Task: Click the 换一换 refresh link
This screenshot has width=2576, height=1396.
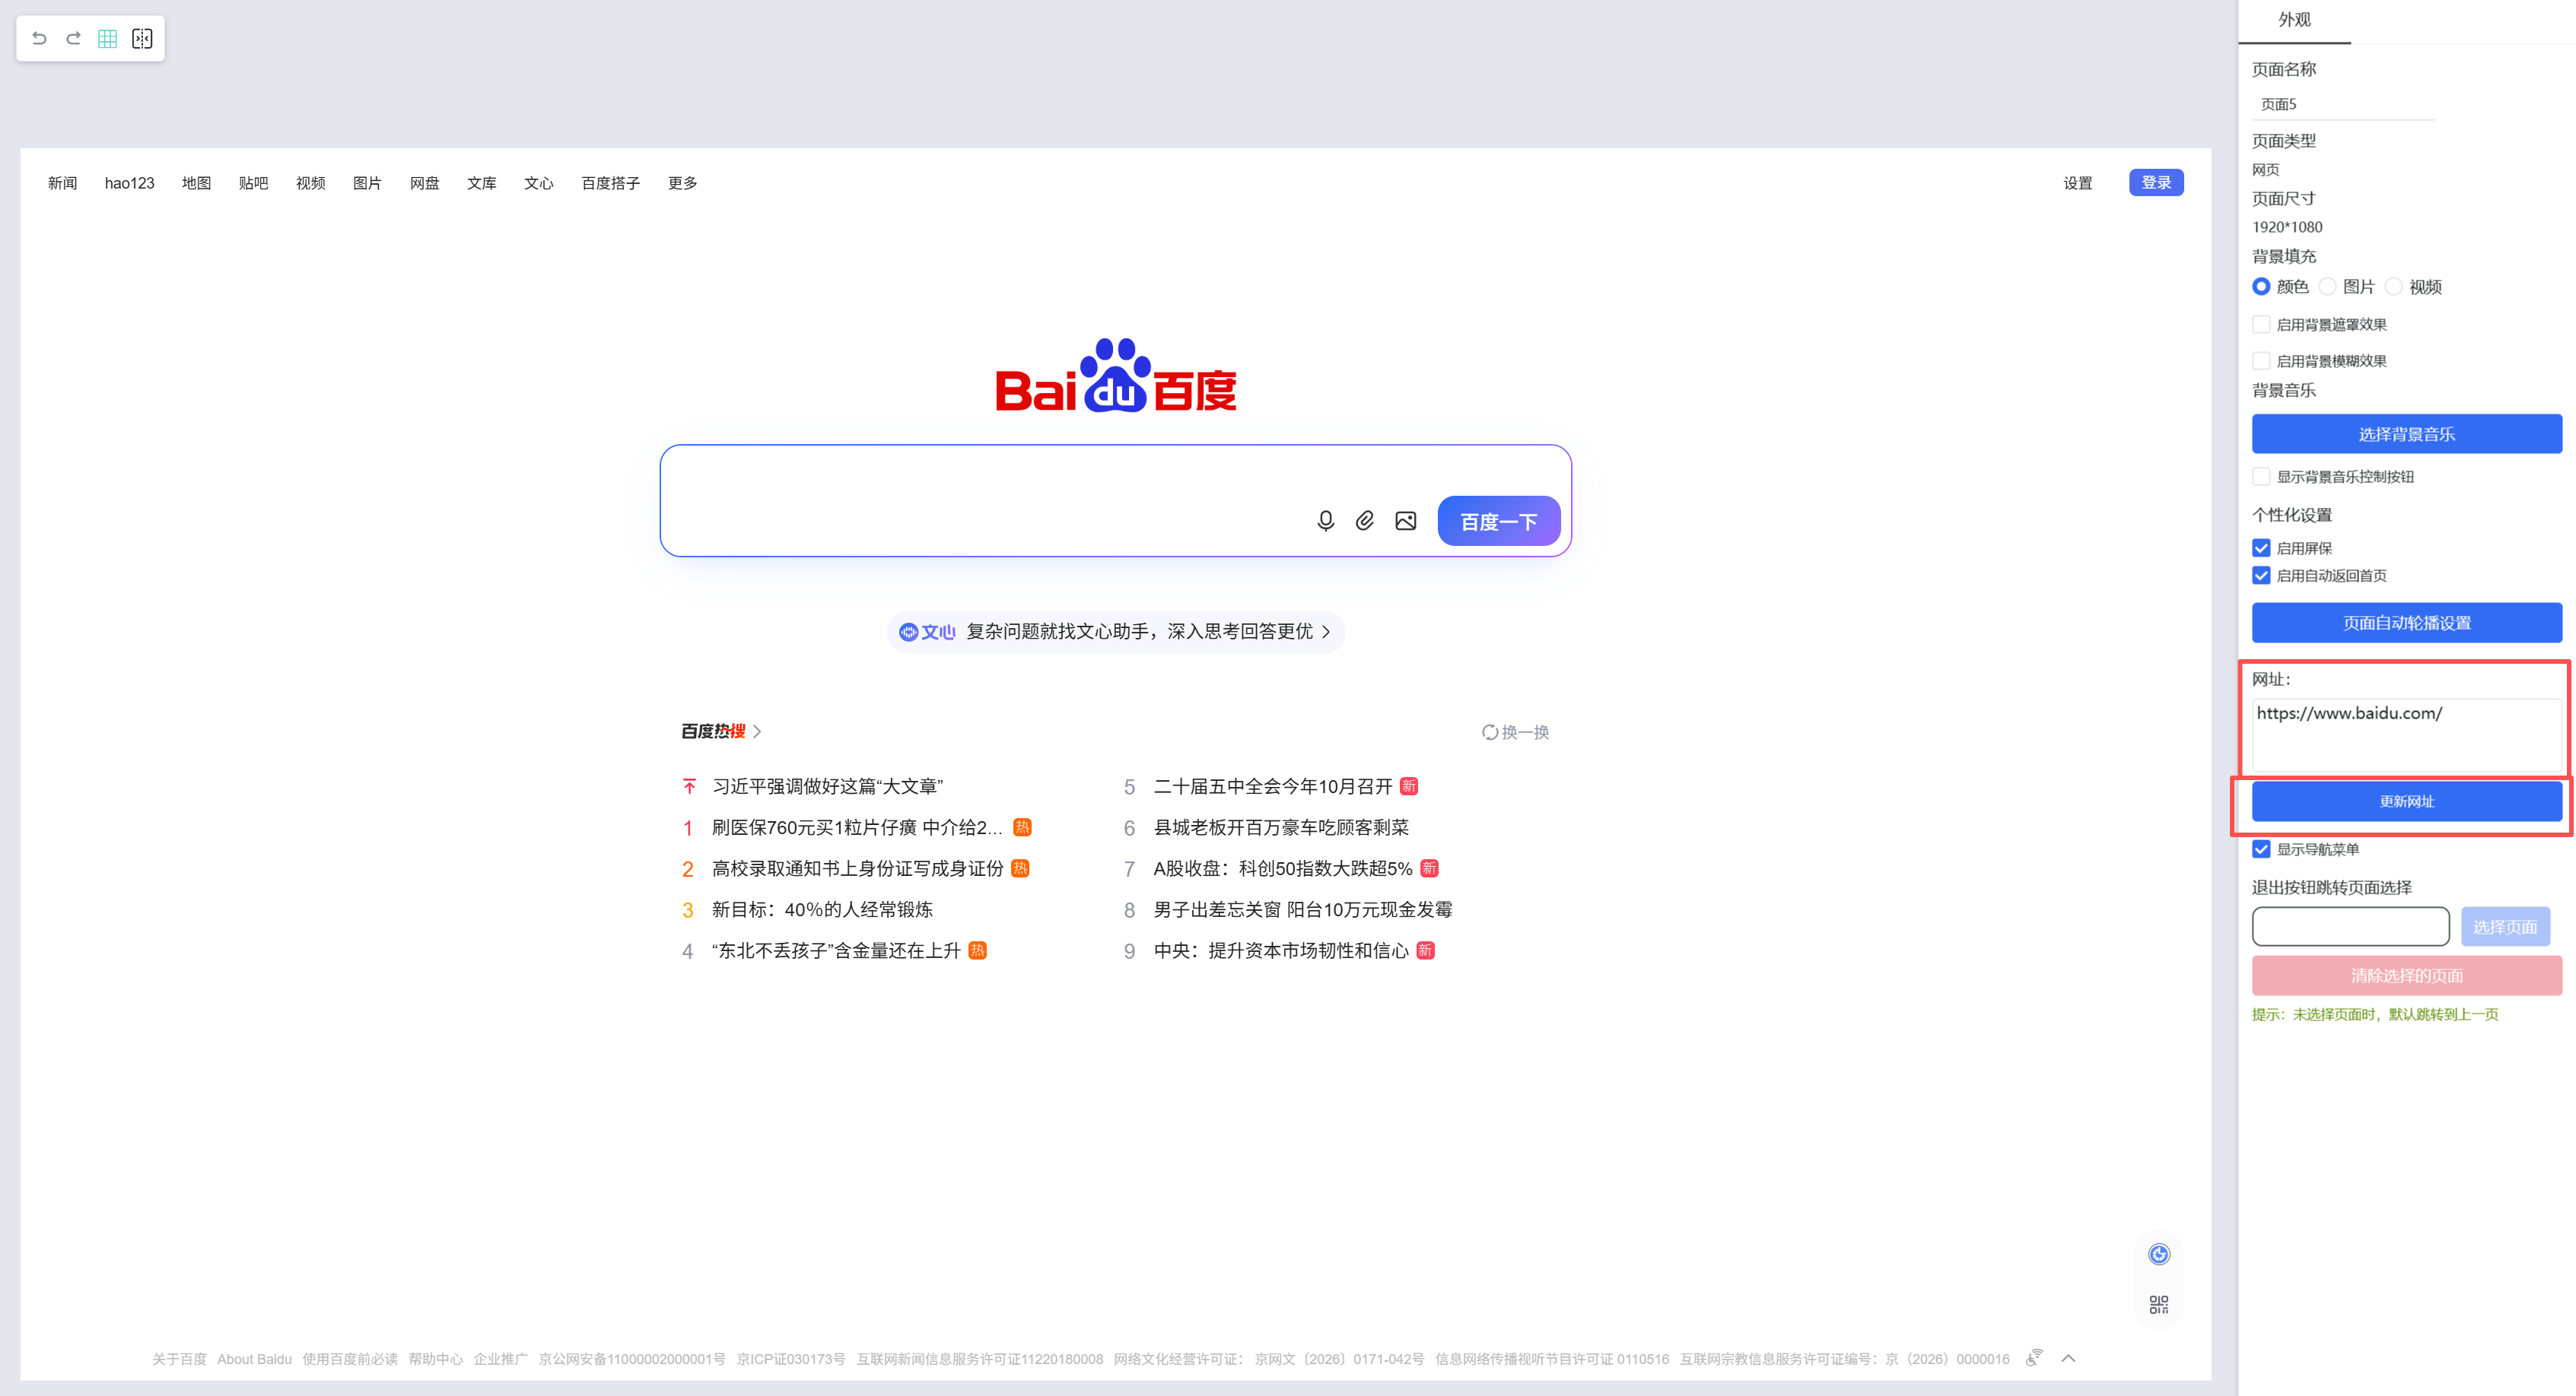Action: coord(1516,732)
